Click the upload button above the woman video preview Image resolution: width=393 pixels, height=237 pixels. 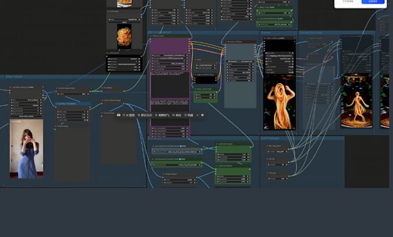26,116
